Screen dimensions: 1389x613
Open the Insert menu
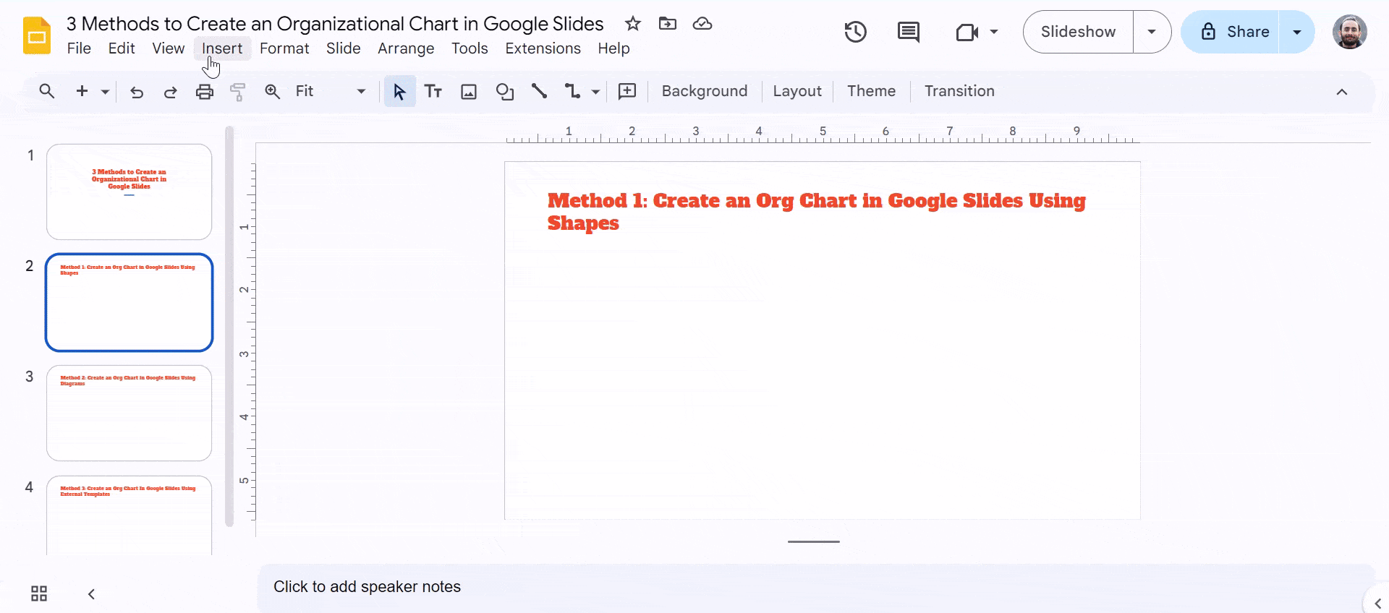[x=222, y=48]
